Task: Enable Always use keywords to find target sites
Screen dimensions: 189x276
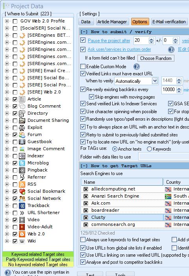Action: tap(83, 240)
